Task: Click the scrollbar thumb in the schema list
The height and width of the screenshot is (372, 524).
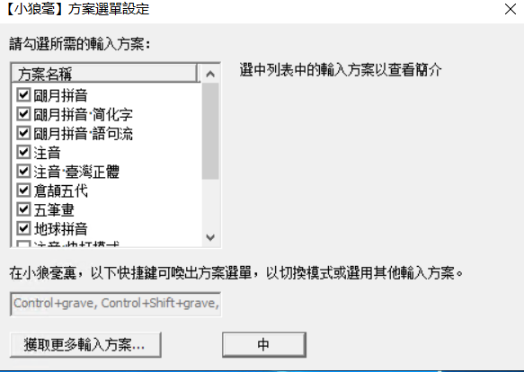Action: pos(210,131)
